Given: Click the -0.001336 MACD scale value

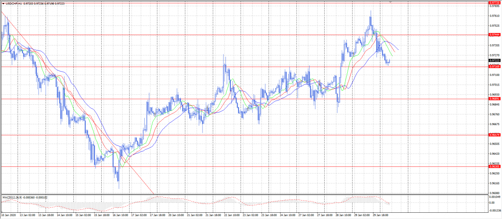Looking at the screenshot, I should pyautogui.click(x=495, y=210).
